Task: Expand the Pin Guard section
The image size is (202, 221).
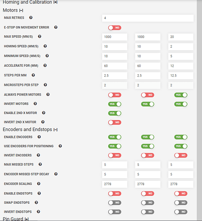Action: 27,219
